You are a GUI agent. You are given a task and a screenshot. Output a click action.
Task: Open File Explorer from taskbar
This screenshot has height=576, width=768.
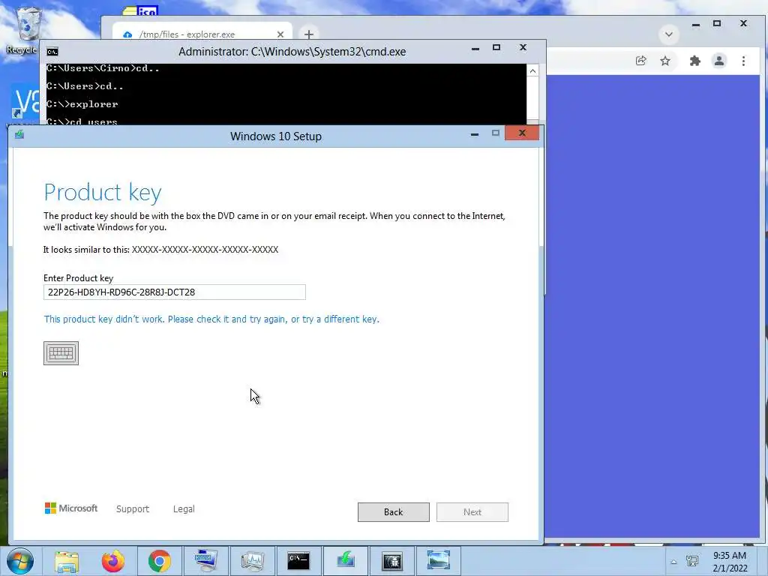pos(67,561)
